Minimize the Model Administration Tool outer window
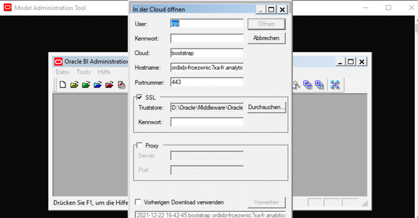This screenshot has width=418, height=218. pos(366,8)
